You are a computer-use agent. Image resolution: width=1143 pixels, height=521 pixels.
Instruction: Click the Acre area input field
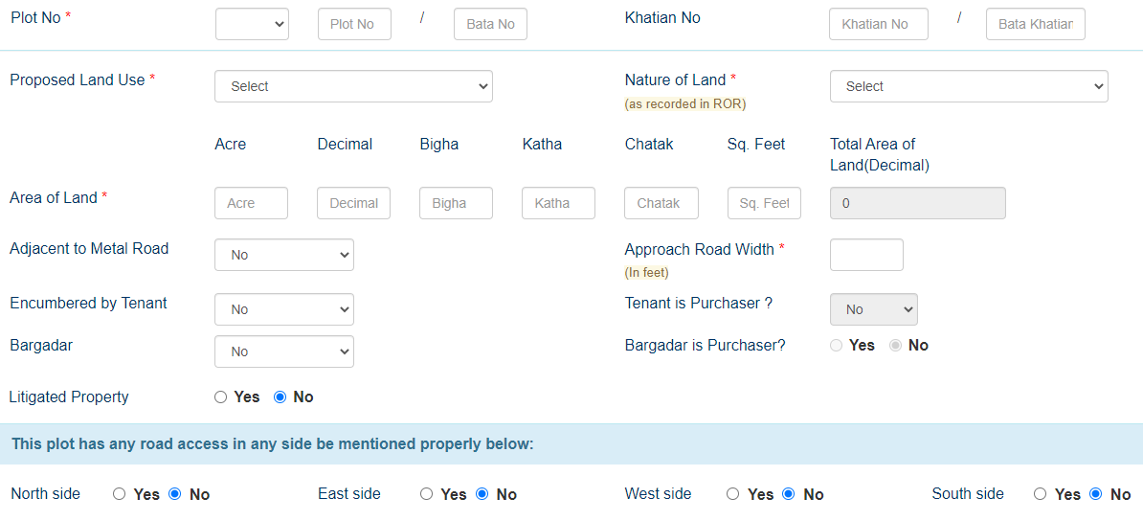tap(251, 203)
